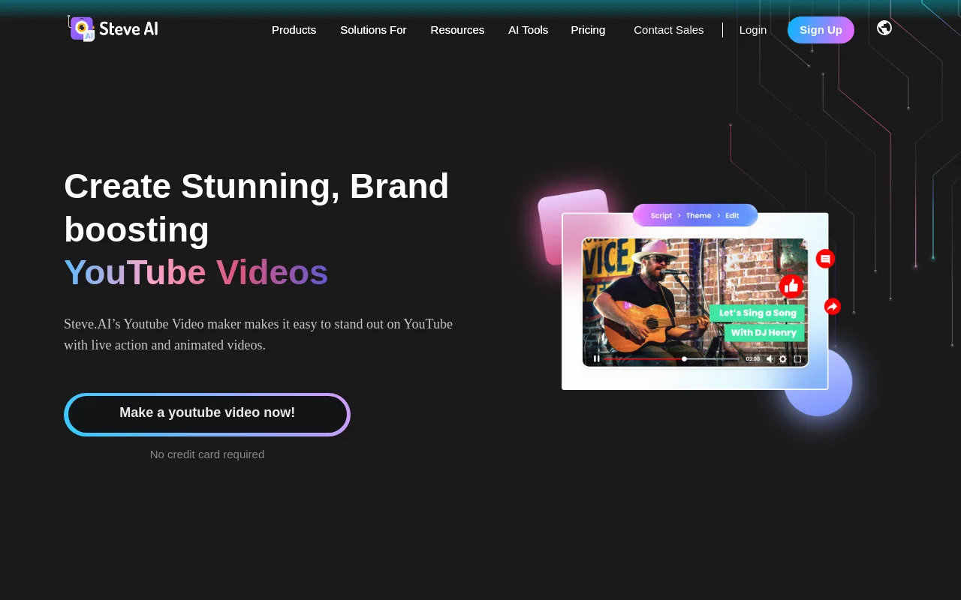
Task: Click Make a youtube video now button
Action: point(207,414)
